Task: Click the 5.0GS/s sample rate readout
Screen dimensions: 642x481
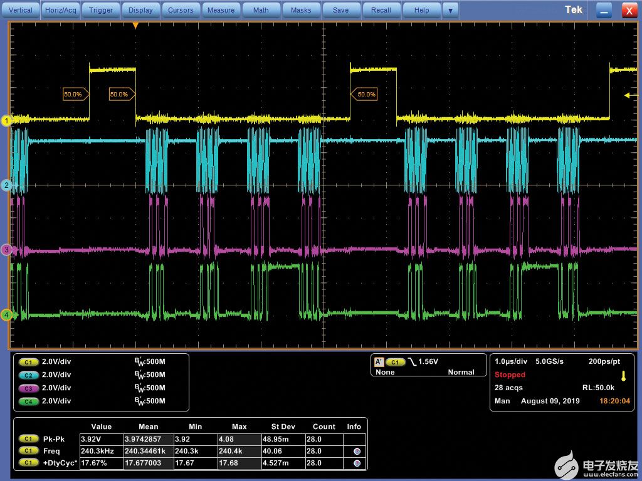Action: click(549, 361)
